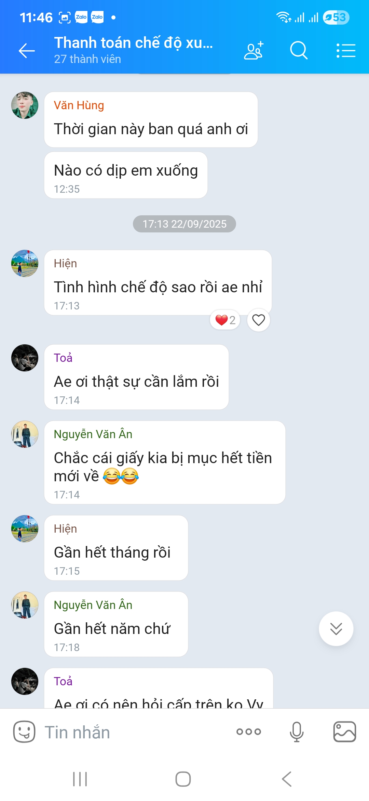Toggle heart reaction on Hiện's message
Image resolution: width=369 pixels, height=801 pixels.
click(x=259, y=320)
